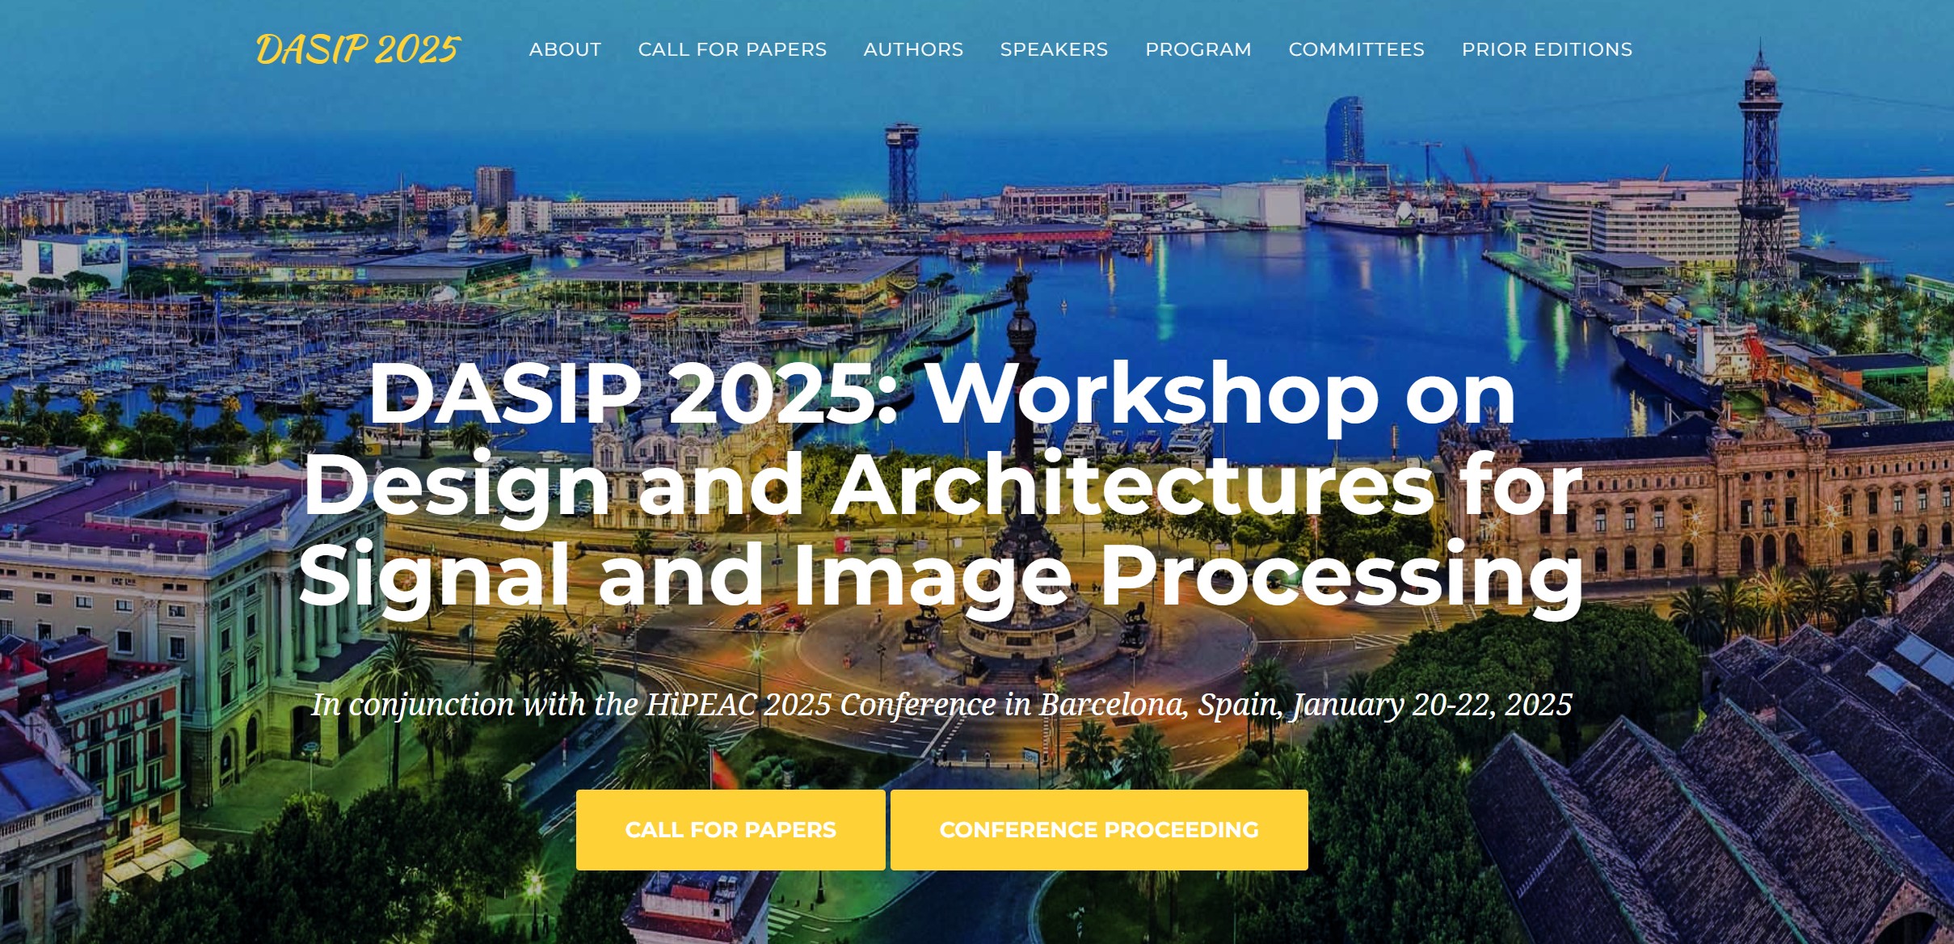Go to the AUTHORS page
The image size is (1954, 944).
[913, 49]
